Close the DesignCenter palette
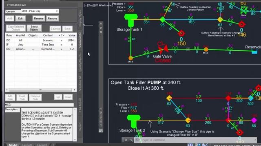 [x=101, y=24]
